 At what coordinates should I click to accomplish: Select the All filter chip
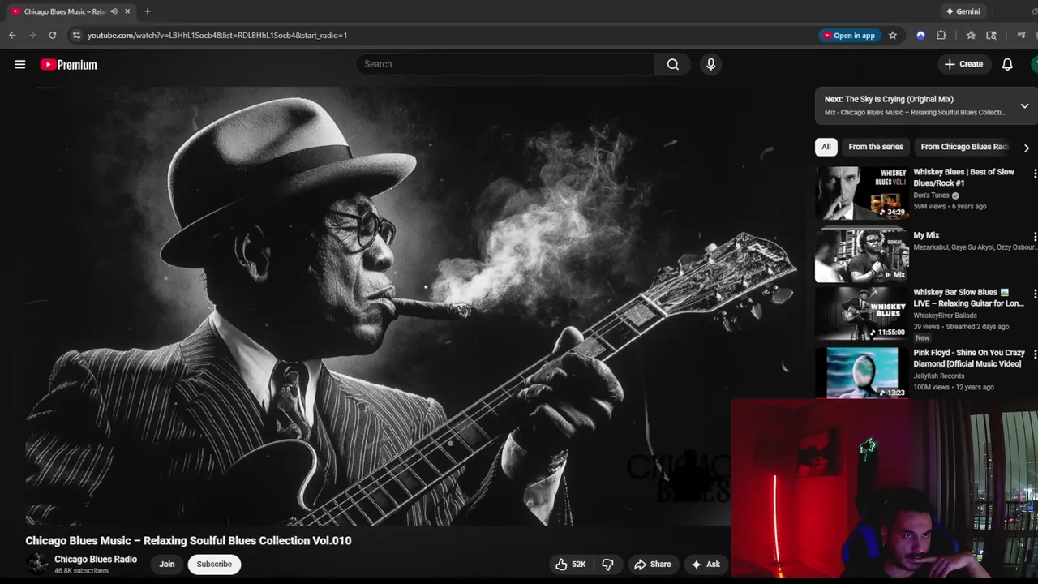point(826,147)
